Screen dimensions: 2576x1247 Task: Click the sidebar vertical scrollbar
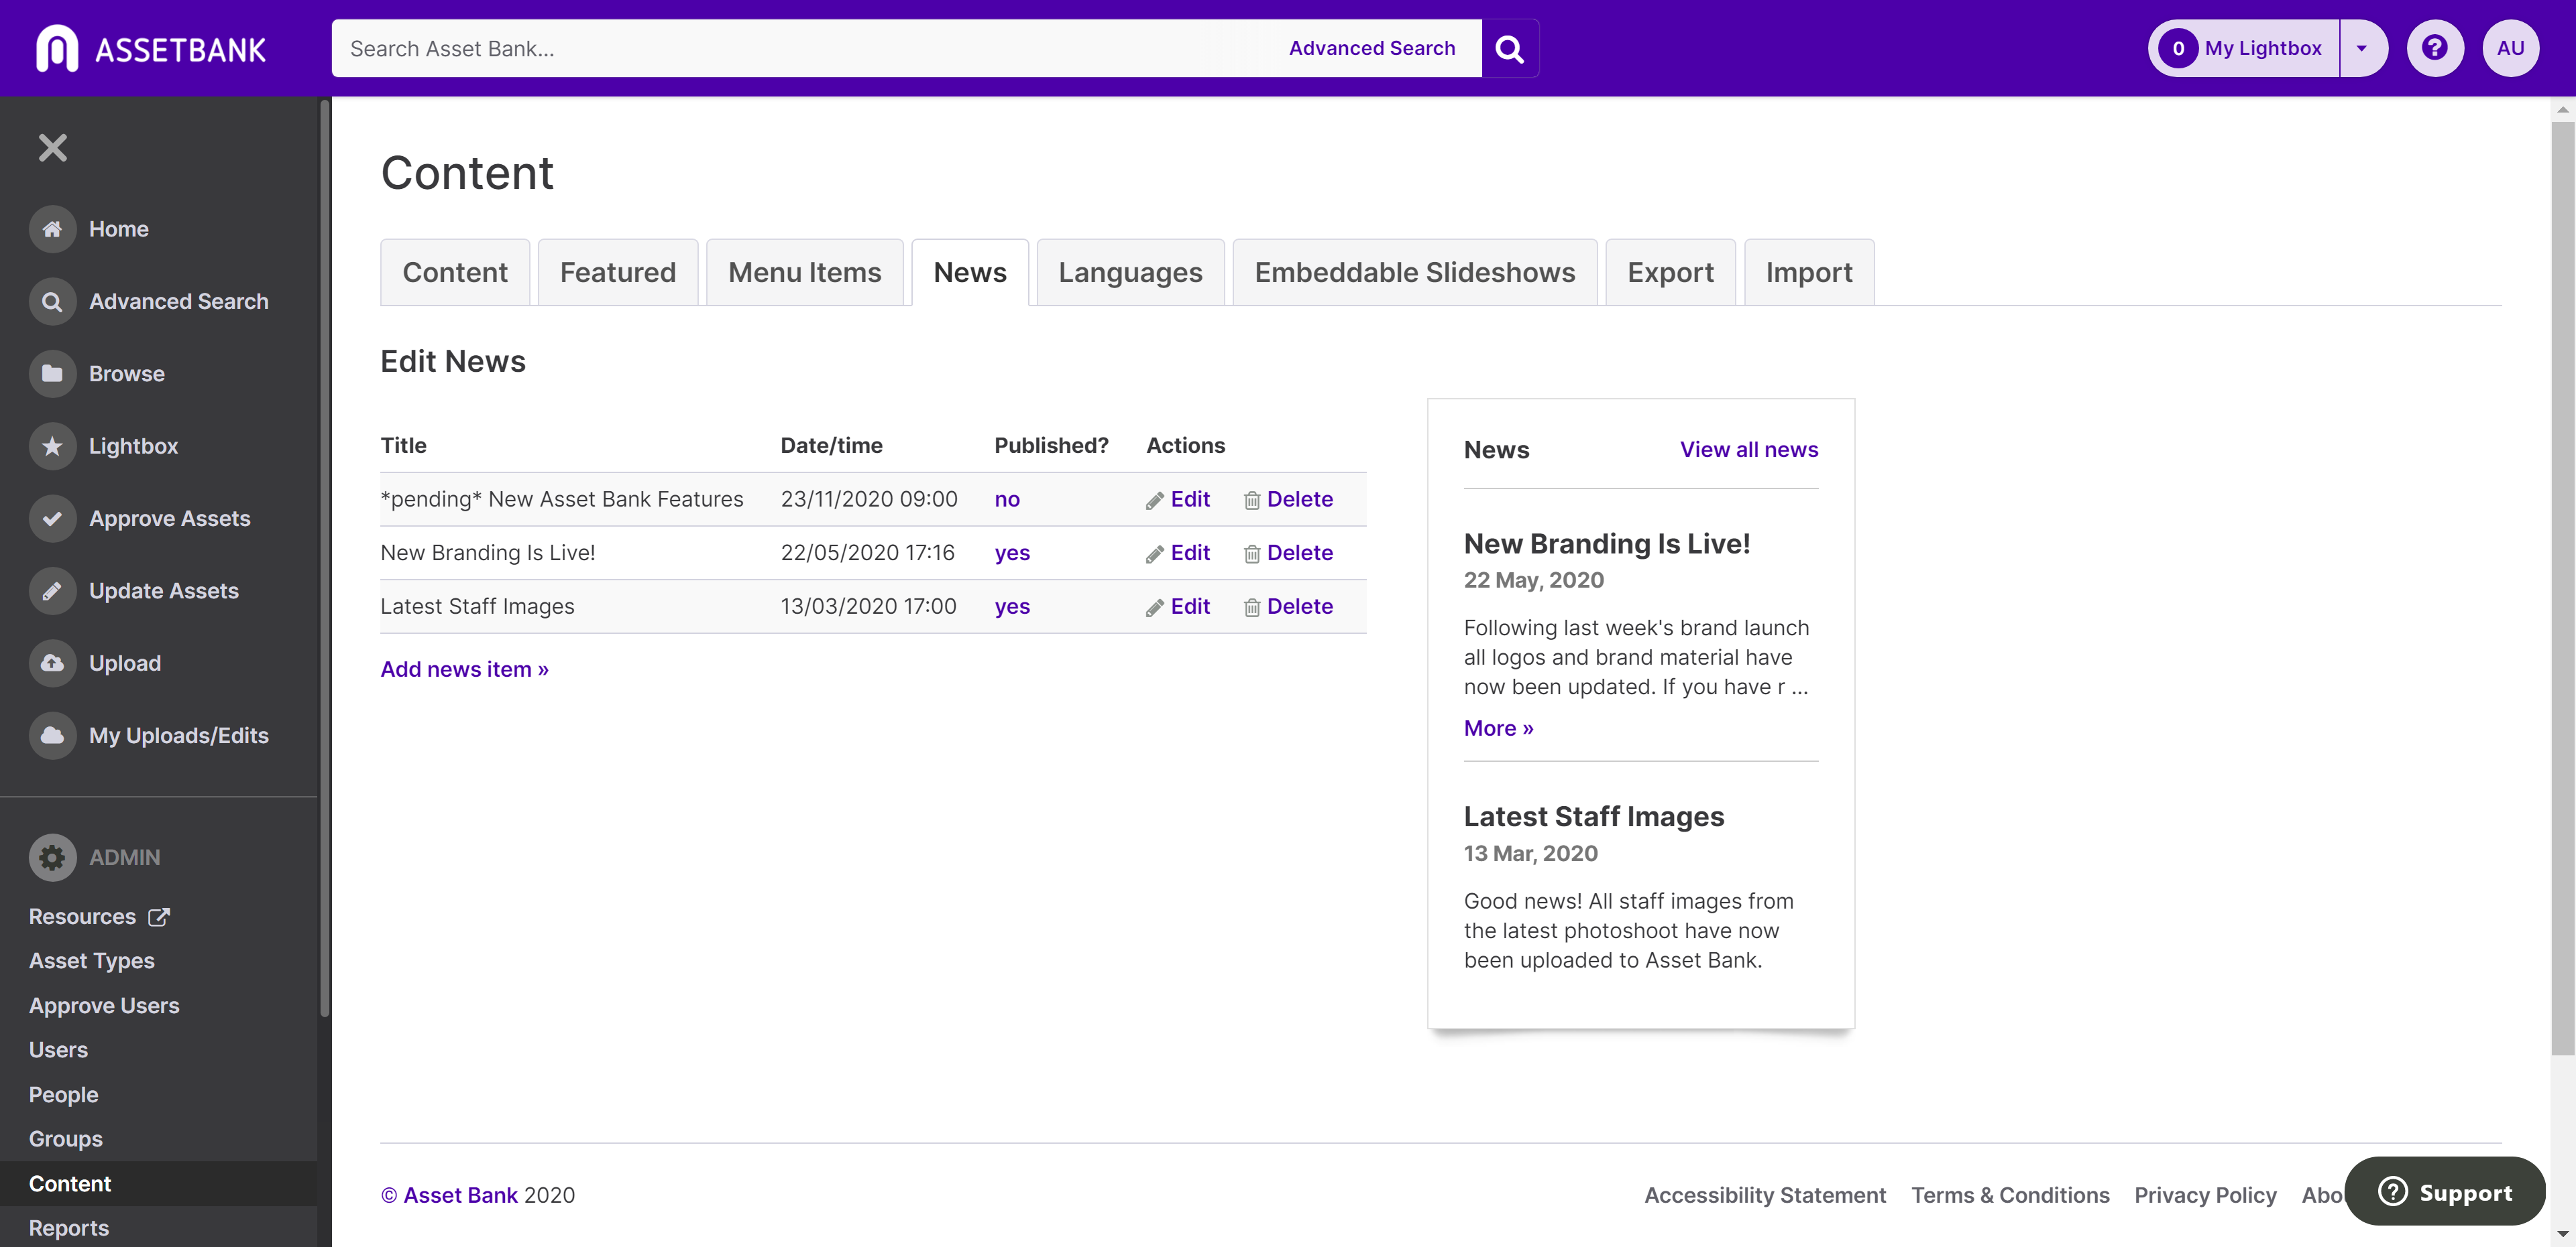324,560
